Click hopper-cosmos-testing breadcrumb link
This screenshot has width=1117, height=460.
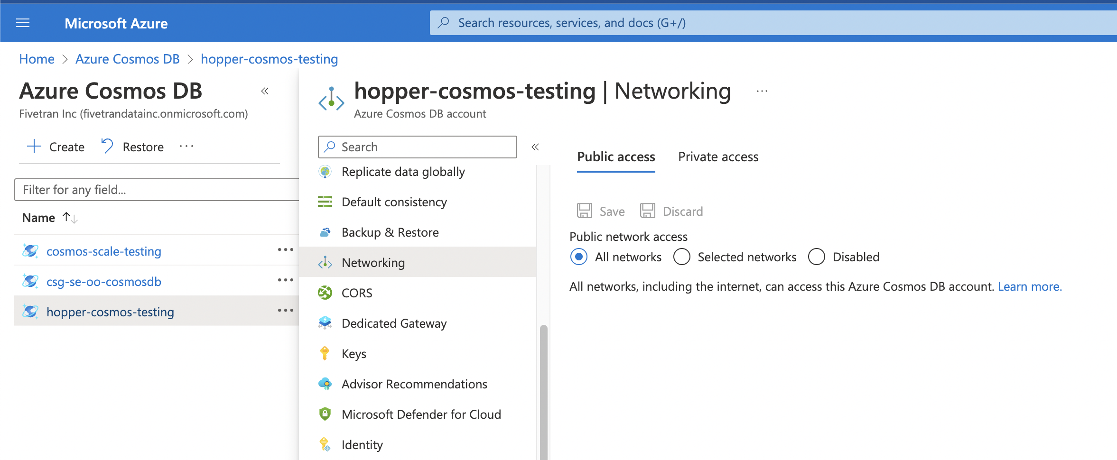269,59
